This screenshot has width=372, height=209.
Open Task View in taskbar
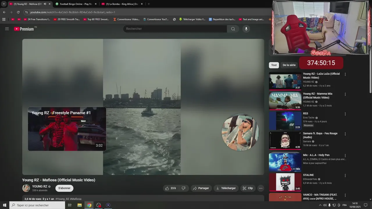pyautogui.click(x=70, y=205)
